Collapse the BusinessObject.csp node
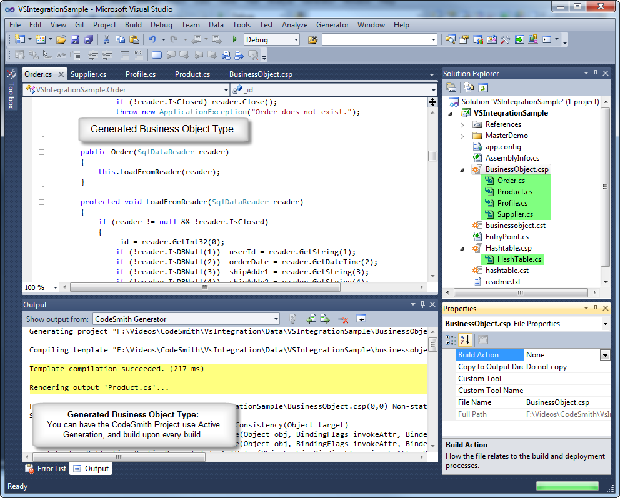Image resolution: width=620 pixels, height=498 pixels. (x=462, y=170)
